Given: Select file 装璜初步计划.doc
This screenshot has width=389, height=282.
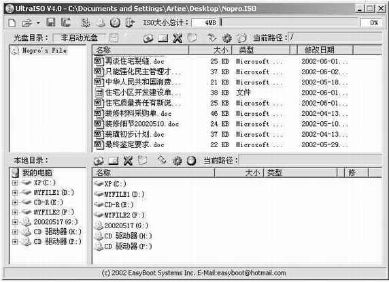Looking at the screenshot, I should (x=135, y=134).
